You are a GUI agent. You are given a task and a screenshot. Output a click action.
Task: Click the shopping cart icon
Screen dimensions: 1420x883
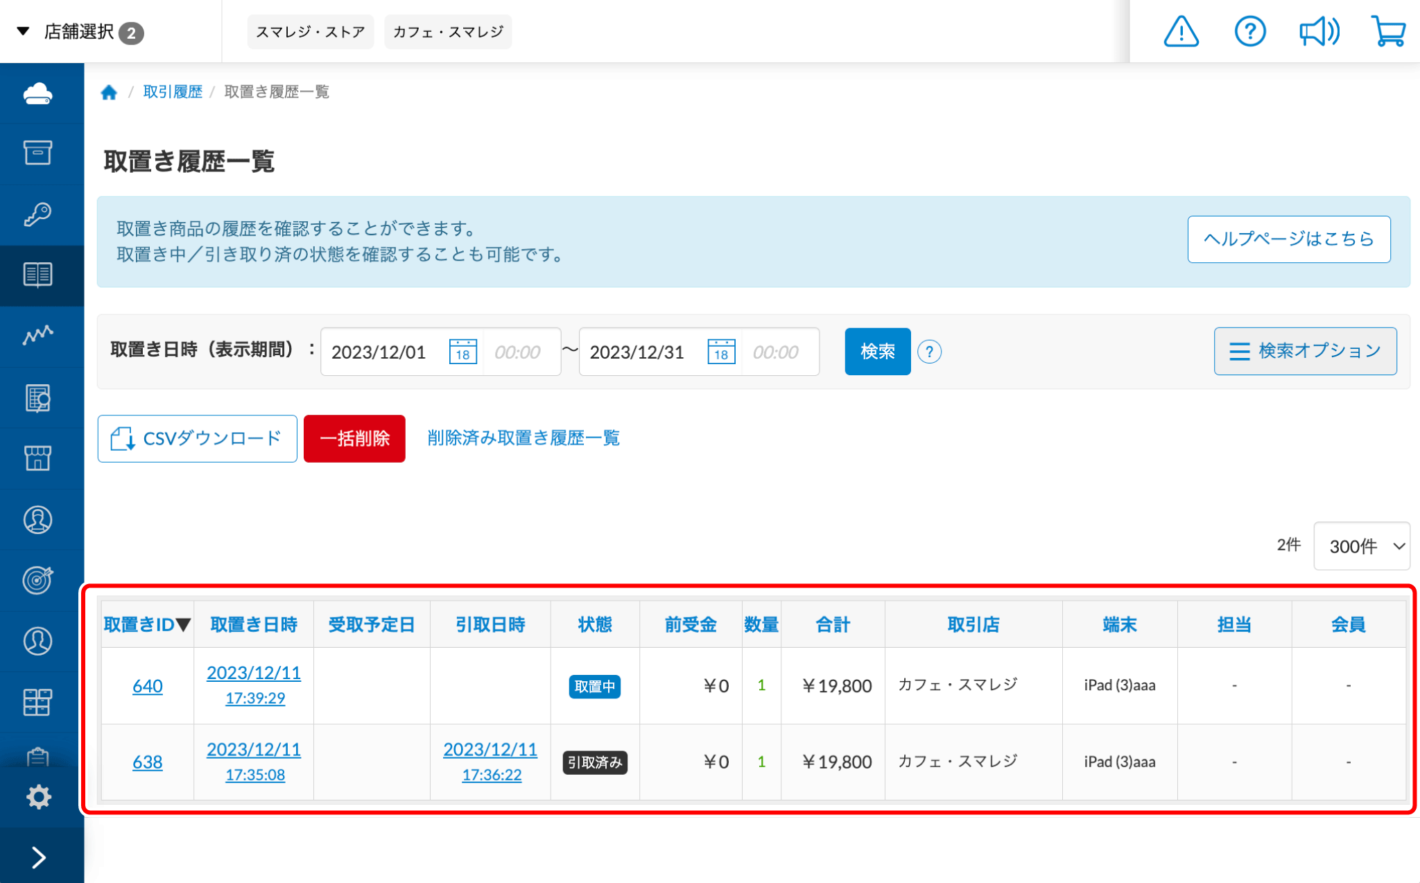(x=1389, y=31)
